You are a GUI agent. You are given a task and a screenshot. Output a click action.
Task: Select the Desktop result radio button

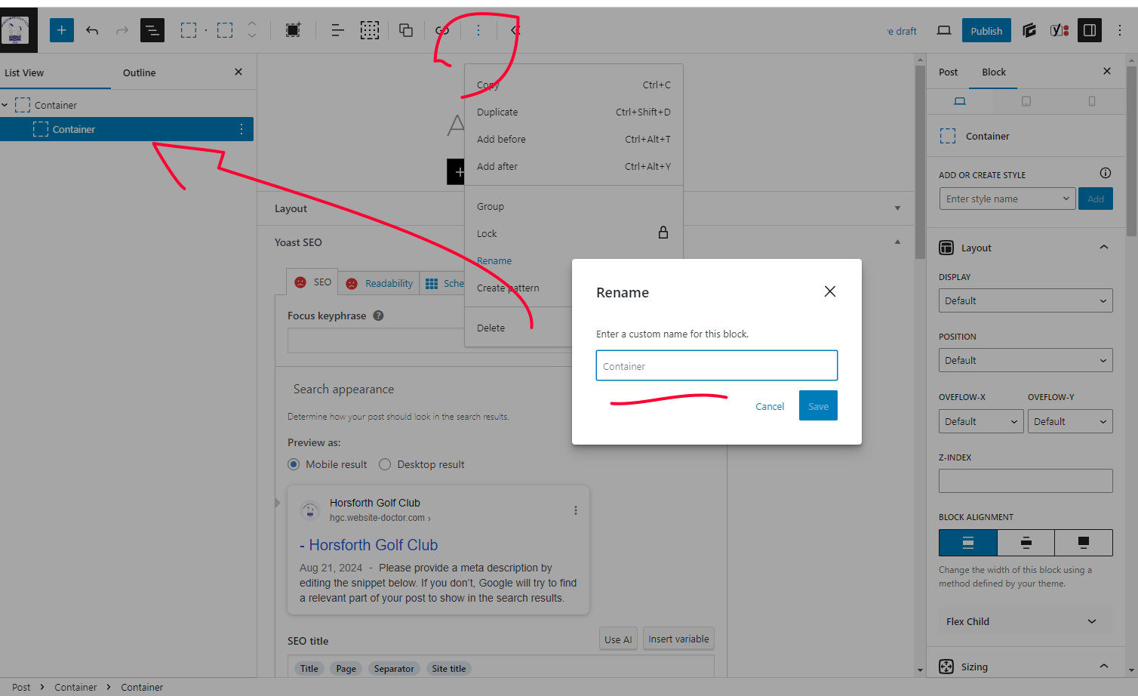[x=385, y=464]
